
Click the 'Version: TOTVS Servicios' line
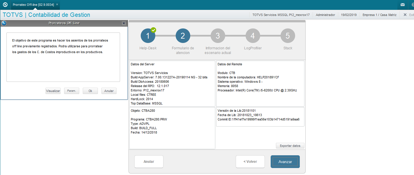(x=149, y=73)
